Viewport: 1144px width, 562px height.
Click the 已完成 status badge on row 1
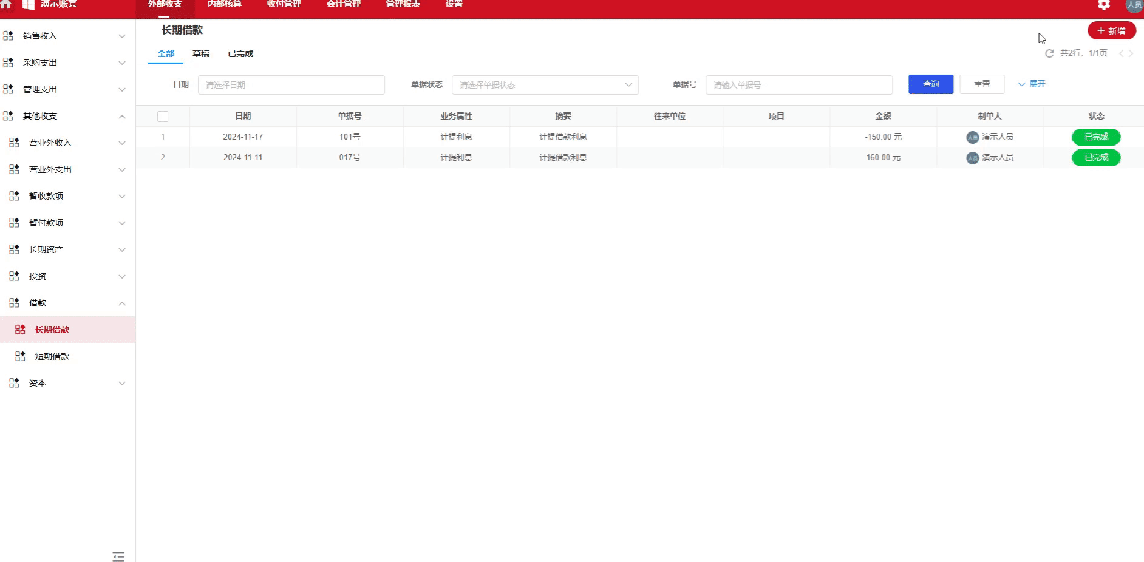1096,137
